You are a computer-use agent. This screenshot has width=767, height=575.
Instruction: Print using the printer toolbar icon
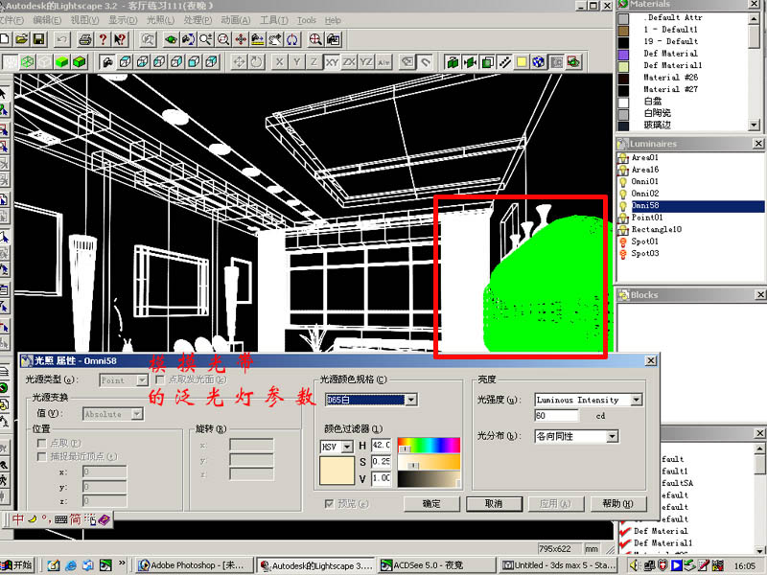click(x=85, y=39)
